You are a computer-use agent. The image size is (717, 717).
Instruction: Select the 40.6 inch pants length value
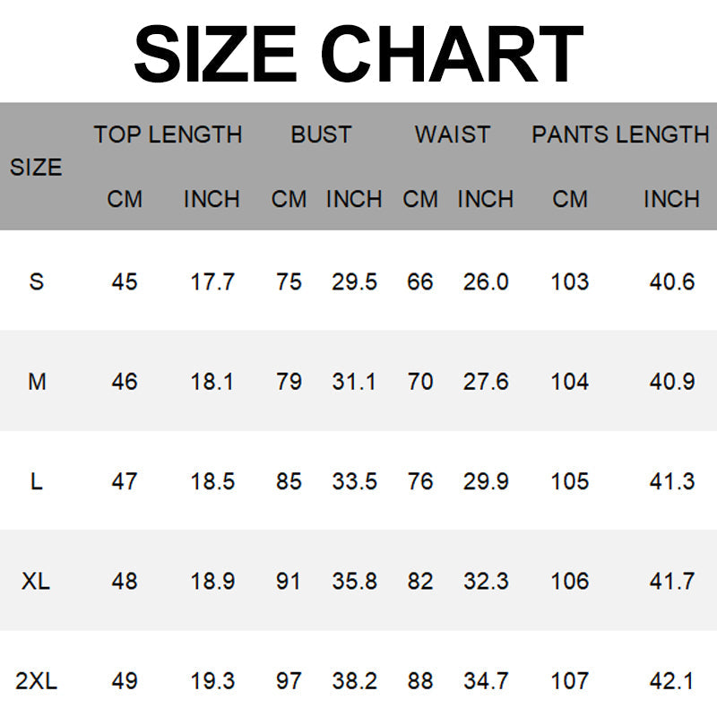tap(672, 281)
